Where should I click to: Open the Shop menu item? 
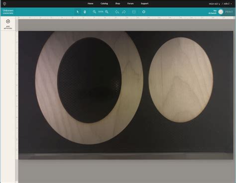pos(118,3)
